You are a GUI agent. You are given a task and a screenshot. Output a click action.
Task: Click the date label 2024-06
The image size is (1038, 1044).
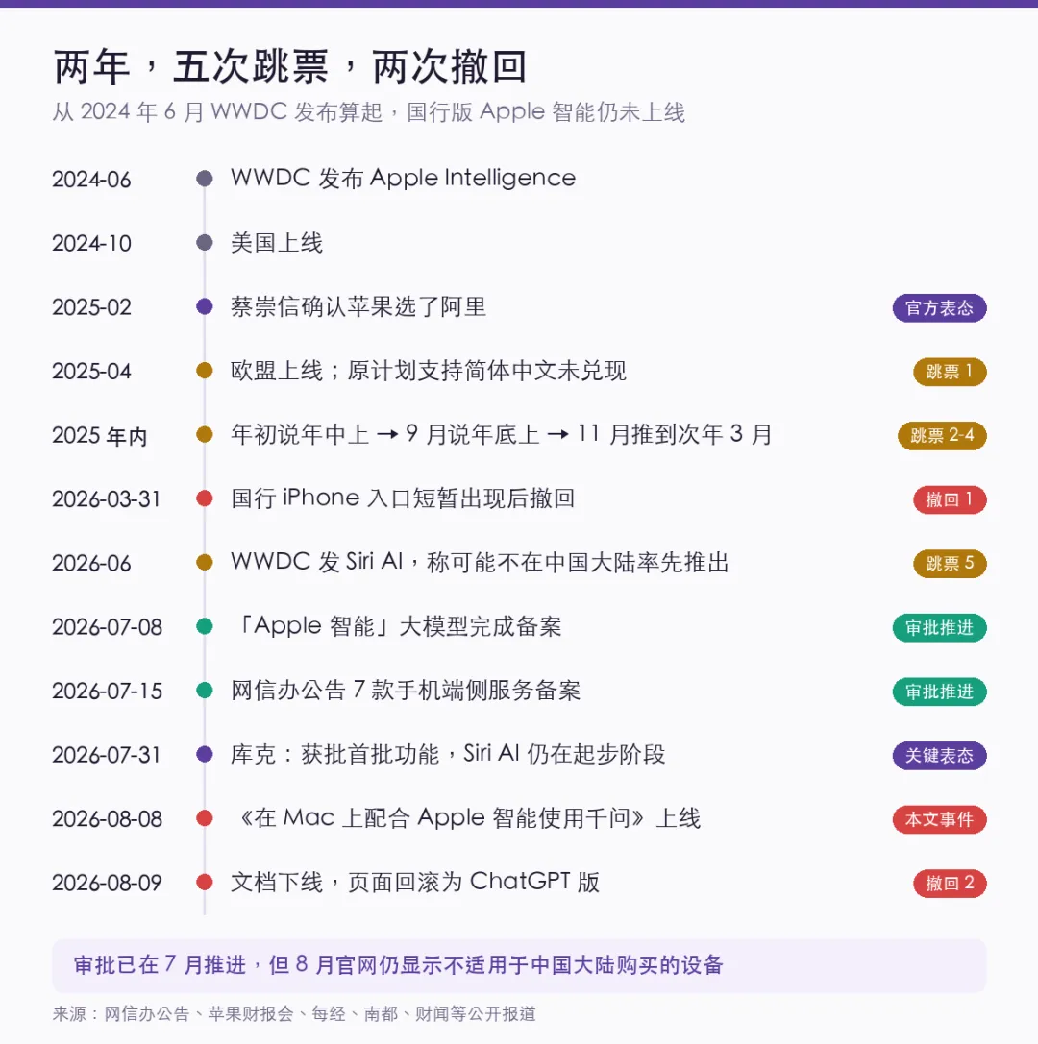click(91, 179)
